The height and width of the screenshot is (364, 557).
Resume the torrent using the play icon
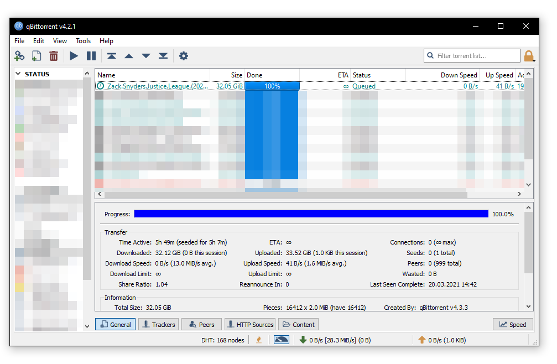pos(74,56)
